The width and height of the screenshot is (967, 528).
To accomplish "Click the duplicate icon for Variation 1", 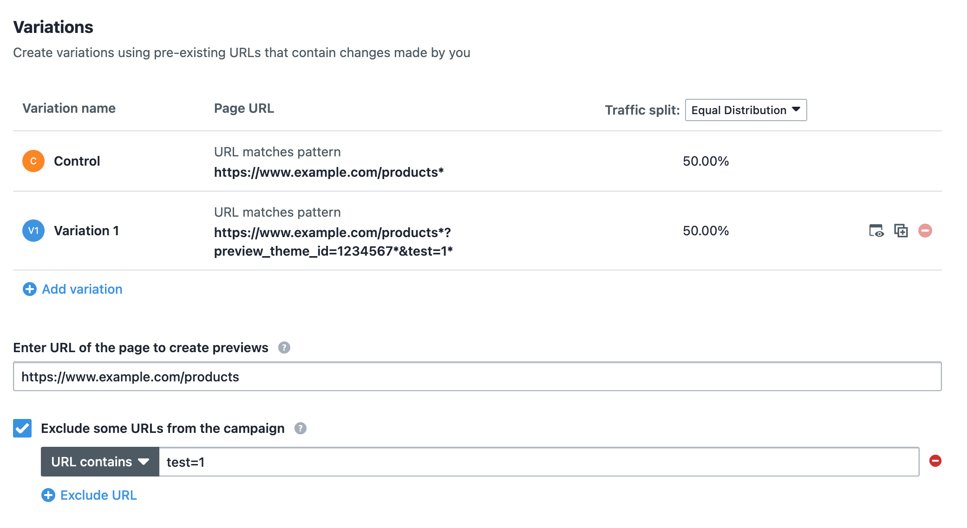I will pyautogui.click(x=901, y=231).
